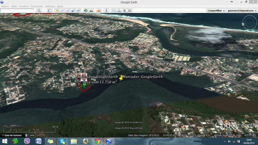
Task: Click the red and white placemark icon near APA
Action: (x=84, y=77)
